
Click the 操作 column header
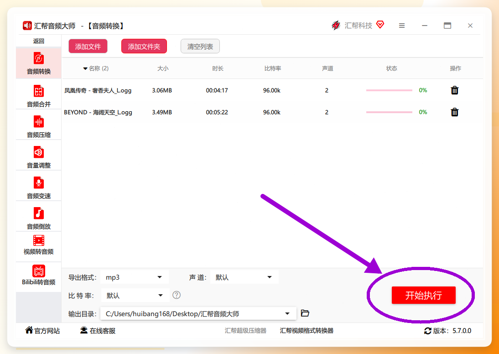(455, 68)
